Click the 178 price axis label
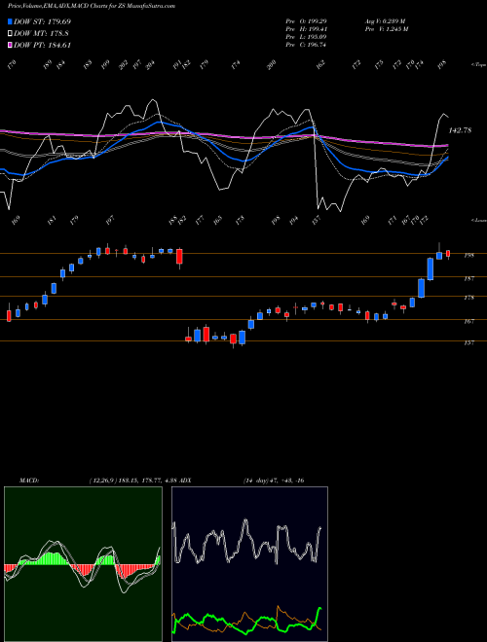The image size is (487, 642). click(468, 298)
